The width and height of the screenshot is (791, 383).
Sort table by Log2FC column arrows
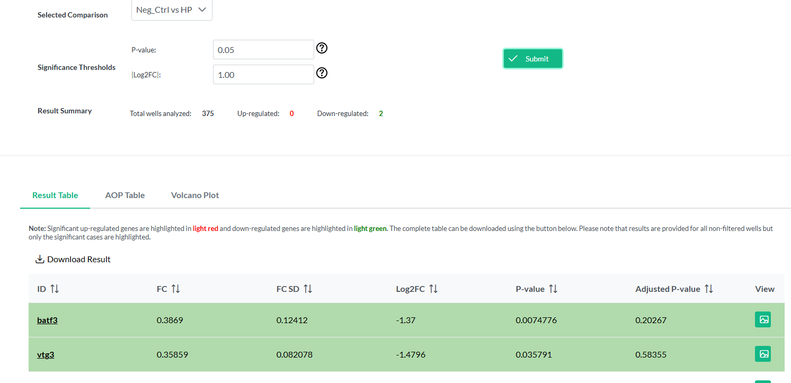[433, 289]
